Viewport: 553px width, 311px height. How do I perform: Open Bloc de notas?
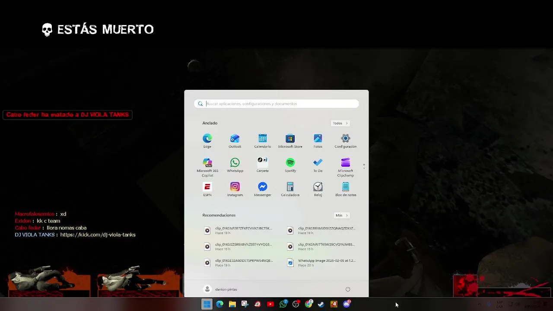[x=346, y=189]
